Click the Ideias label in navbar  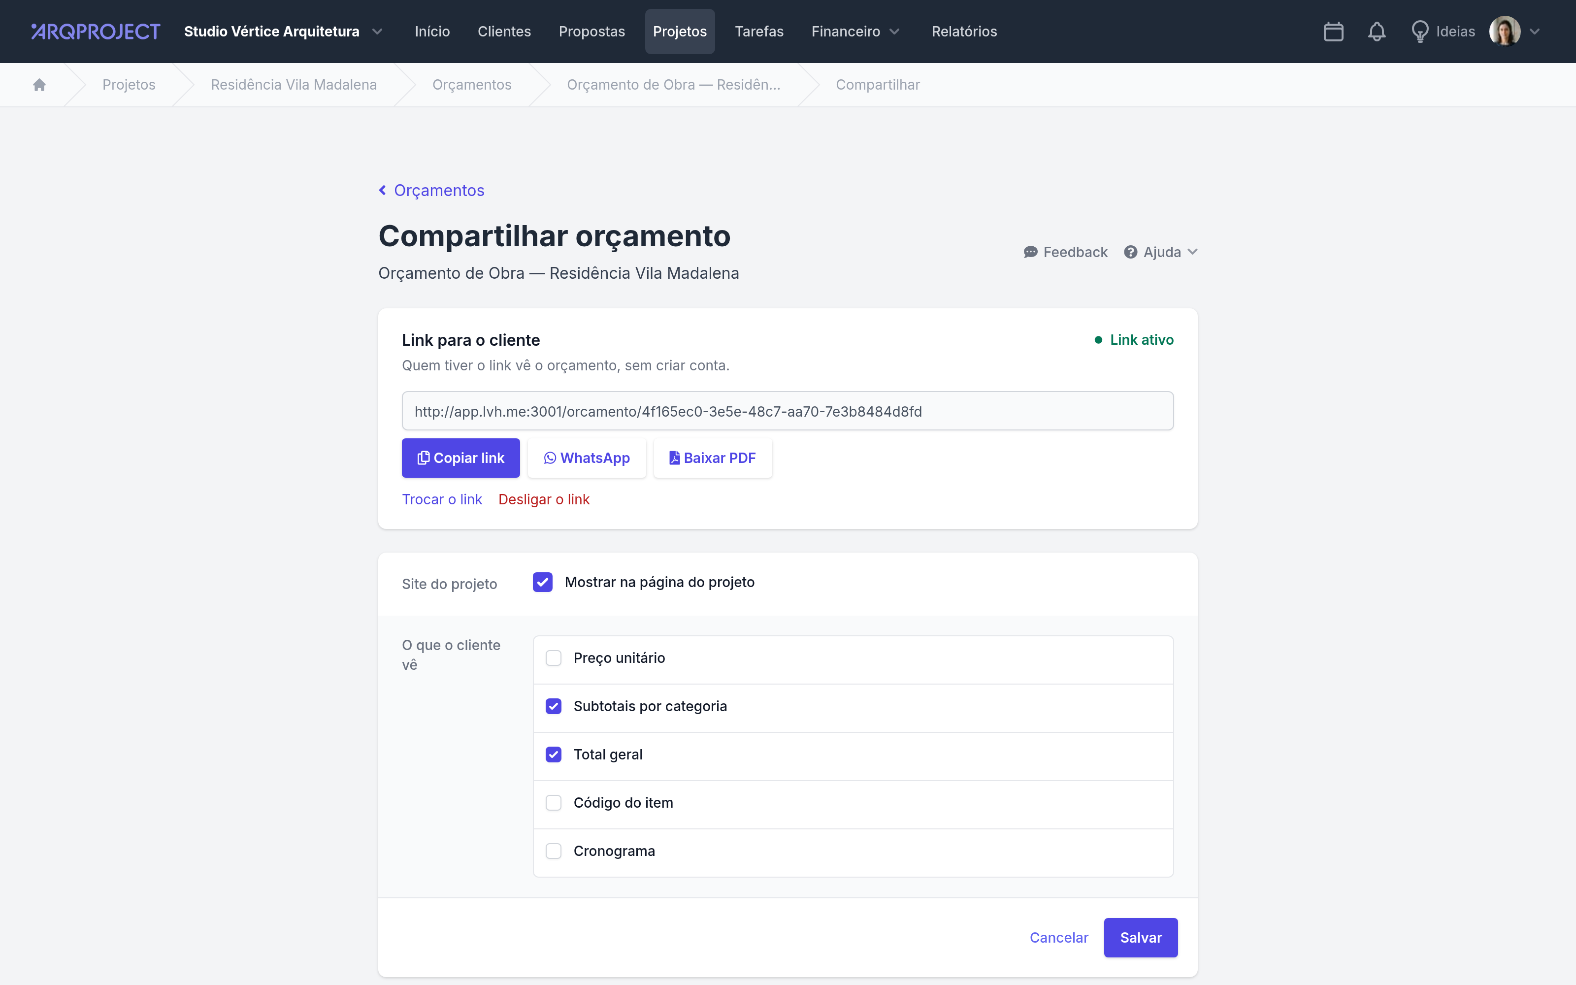tap(1455, 31)
